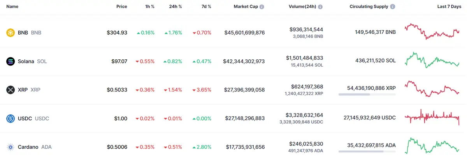467x159 pixels.
Task: Click the BNB coin logo icon
Action: 11,33
